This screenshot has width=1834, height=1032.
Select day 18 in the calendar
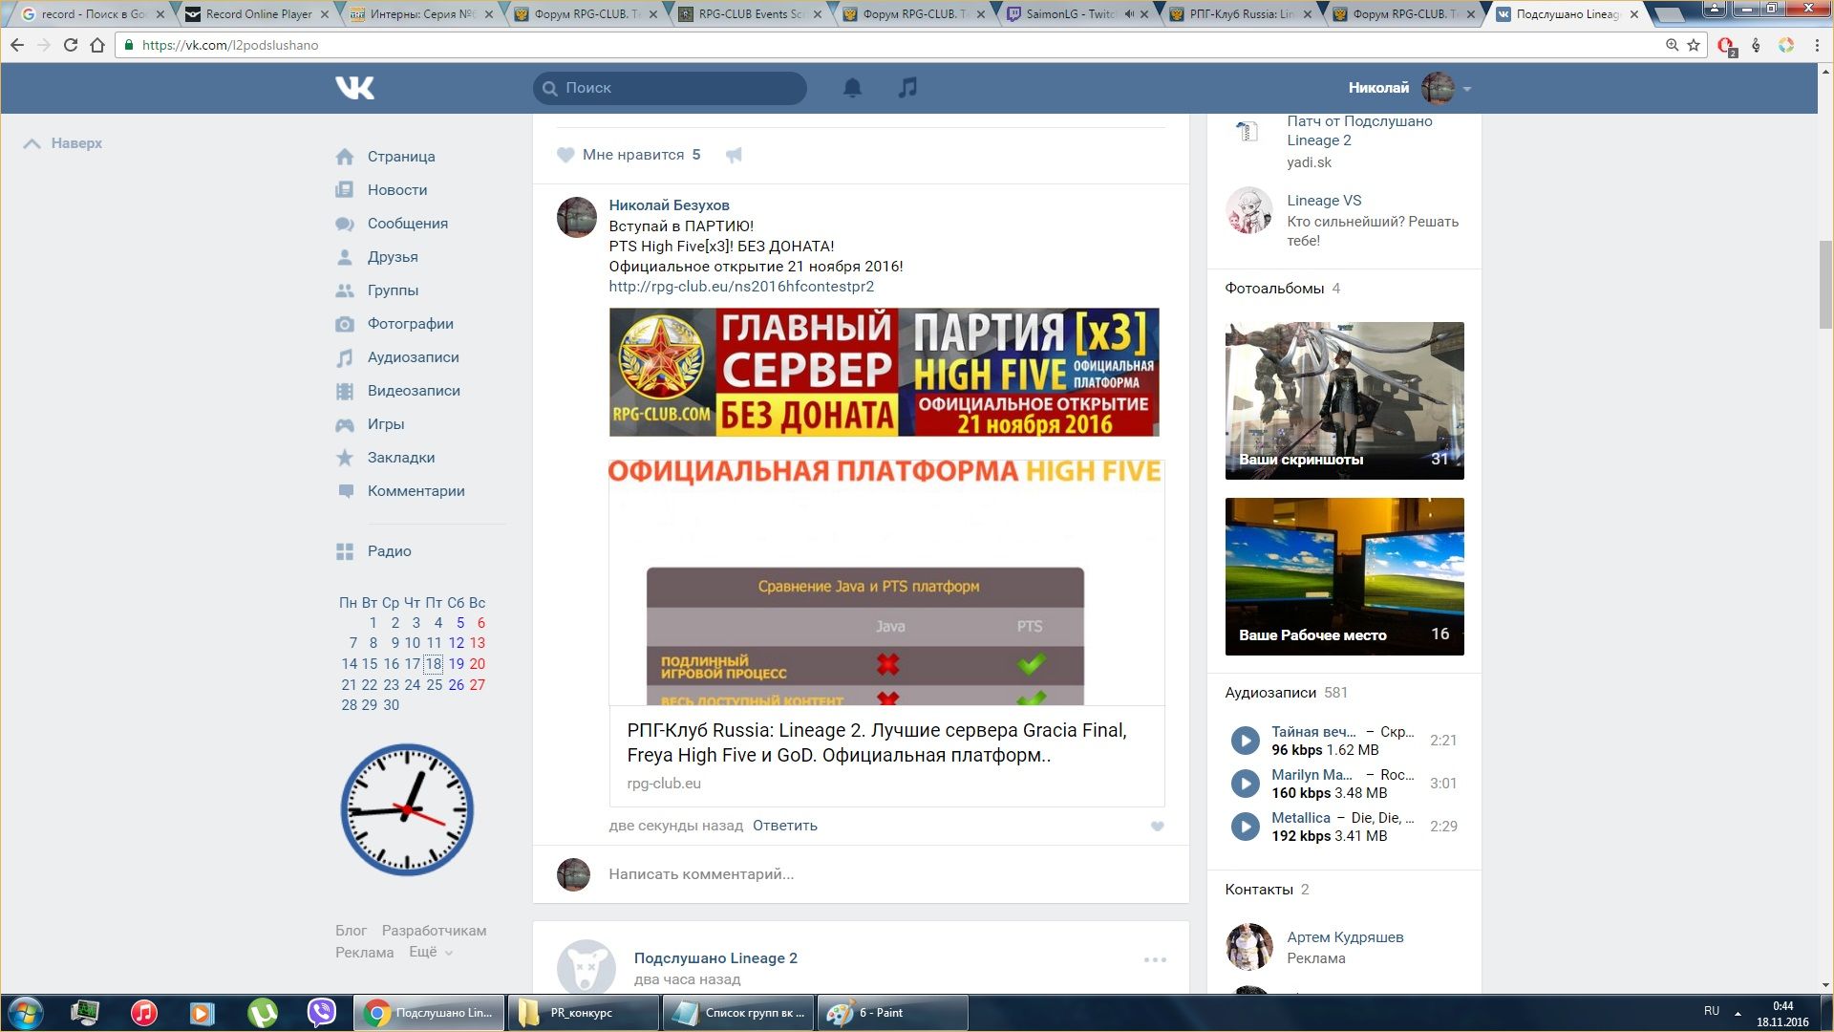pos(434,664)
